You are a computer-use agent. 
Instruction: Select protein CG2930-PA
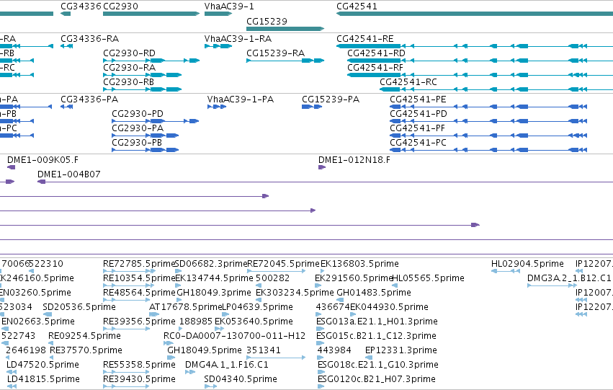138,128
